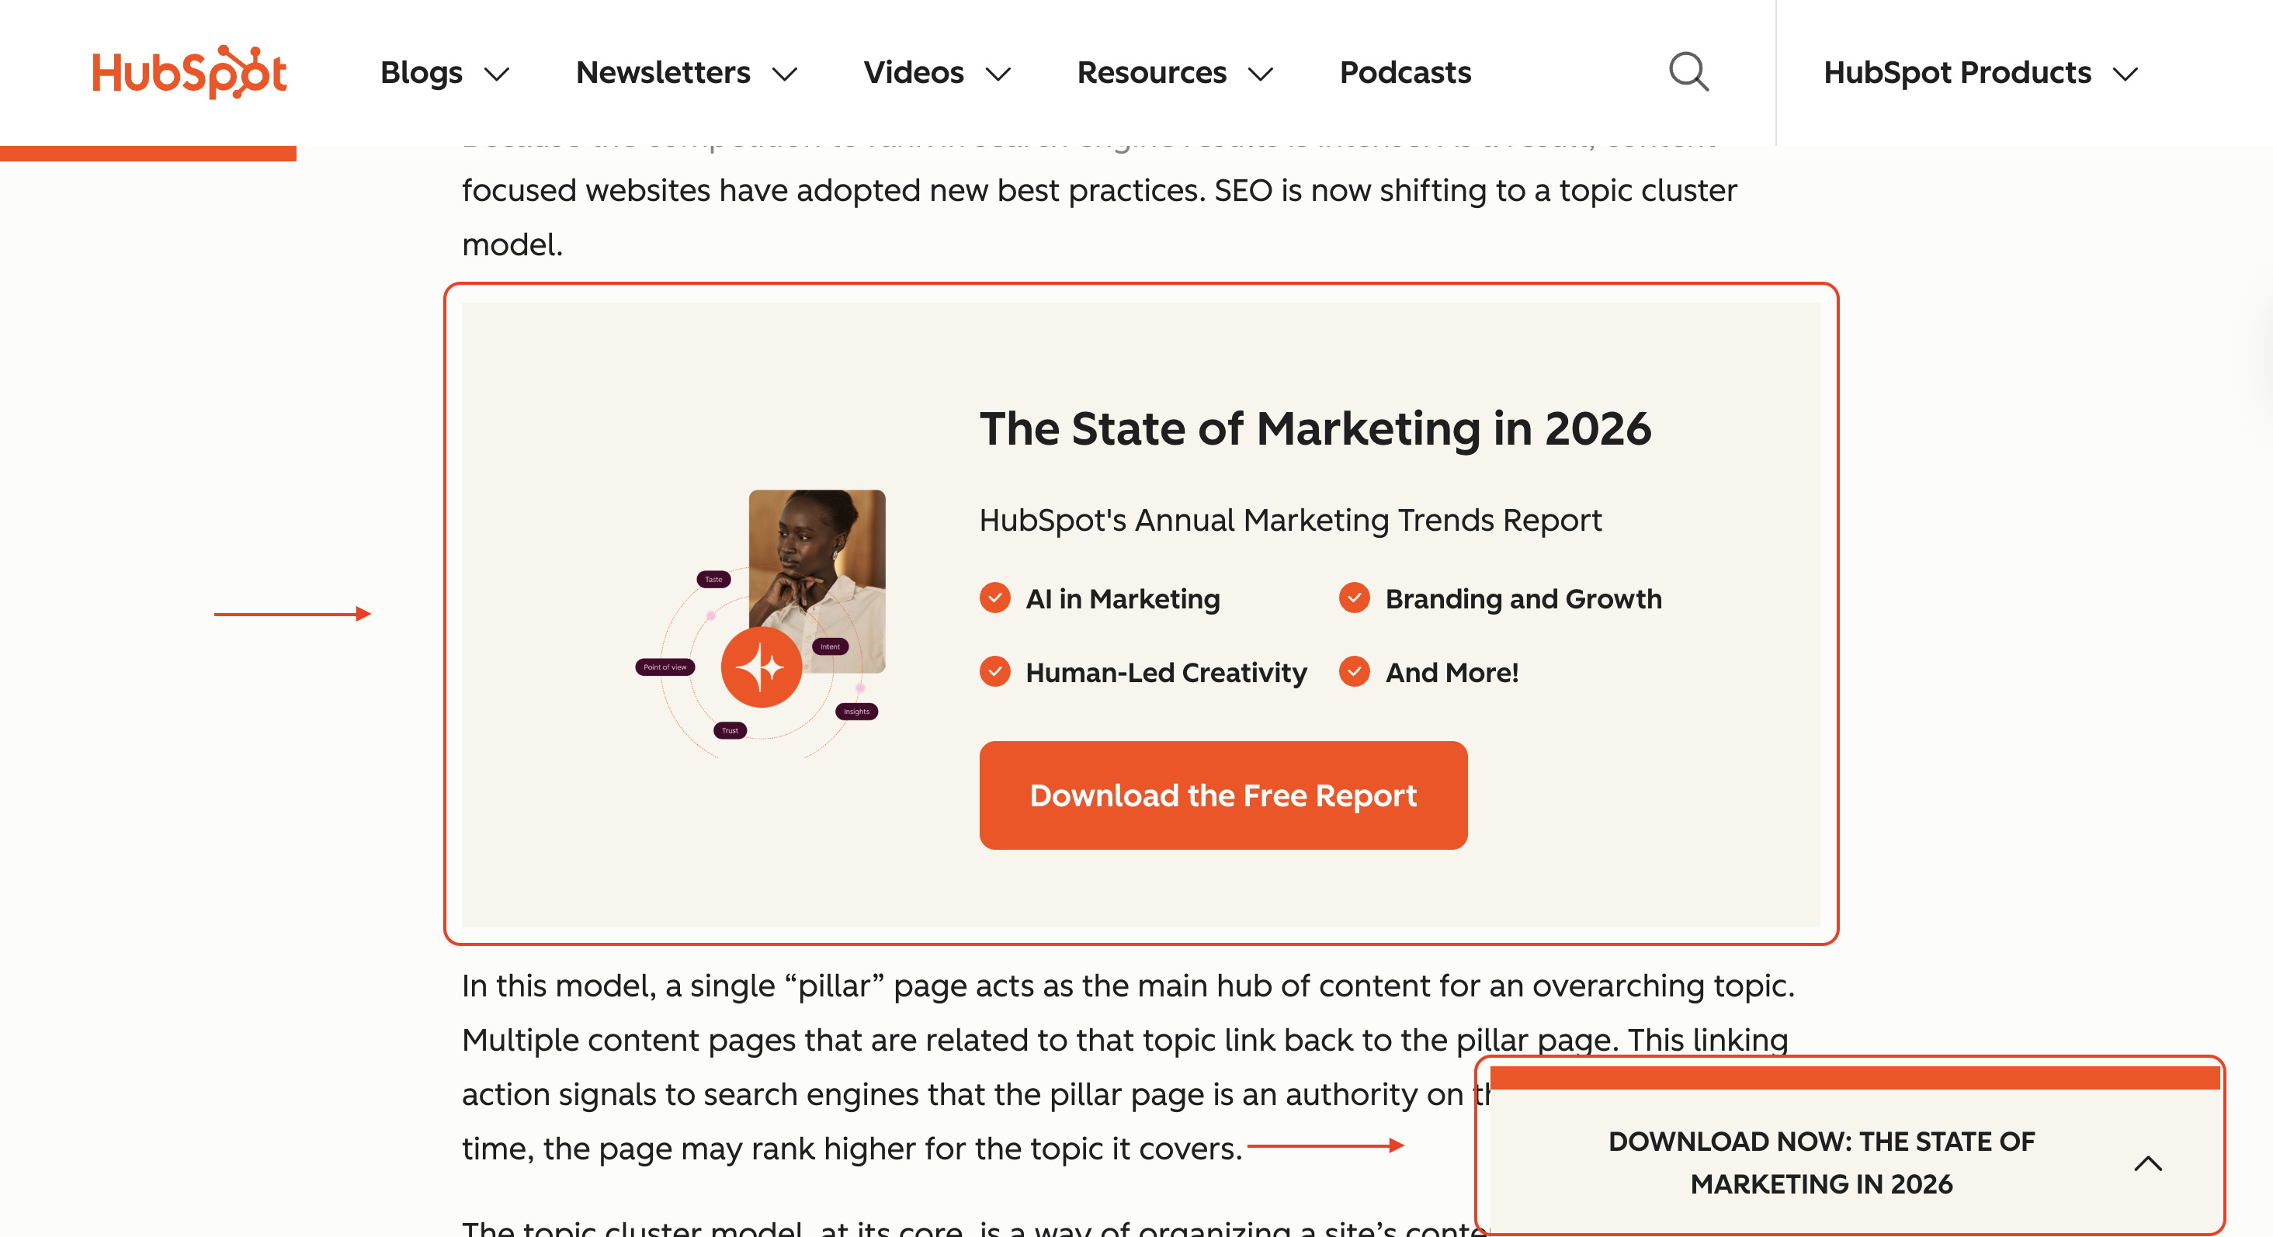Click Download the Free Report
This screenshot has width=2273, height=1237.
click(1222, 795)
